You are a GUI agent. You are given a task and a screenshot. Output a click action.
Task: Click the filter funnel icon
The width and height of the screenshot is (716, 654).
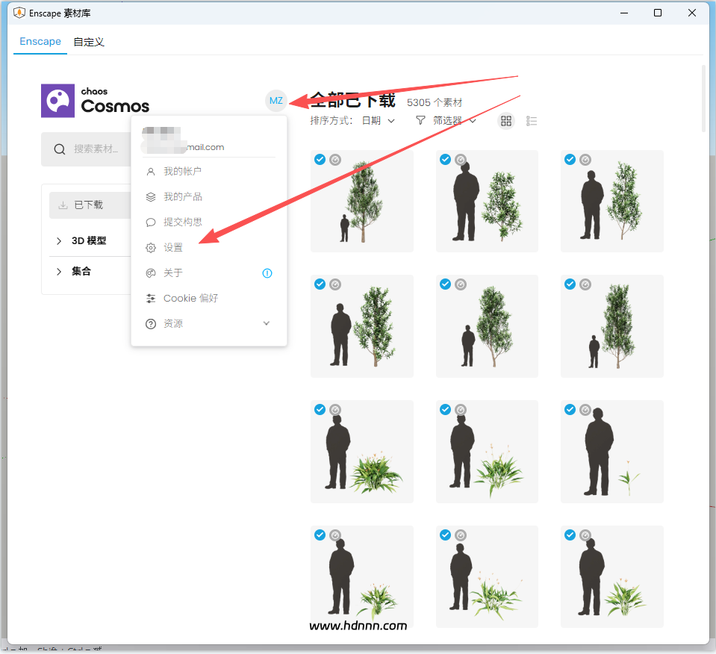(420, 120)
